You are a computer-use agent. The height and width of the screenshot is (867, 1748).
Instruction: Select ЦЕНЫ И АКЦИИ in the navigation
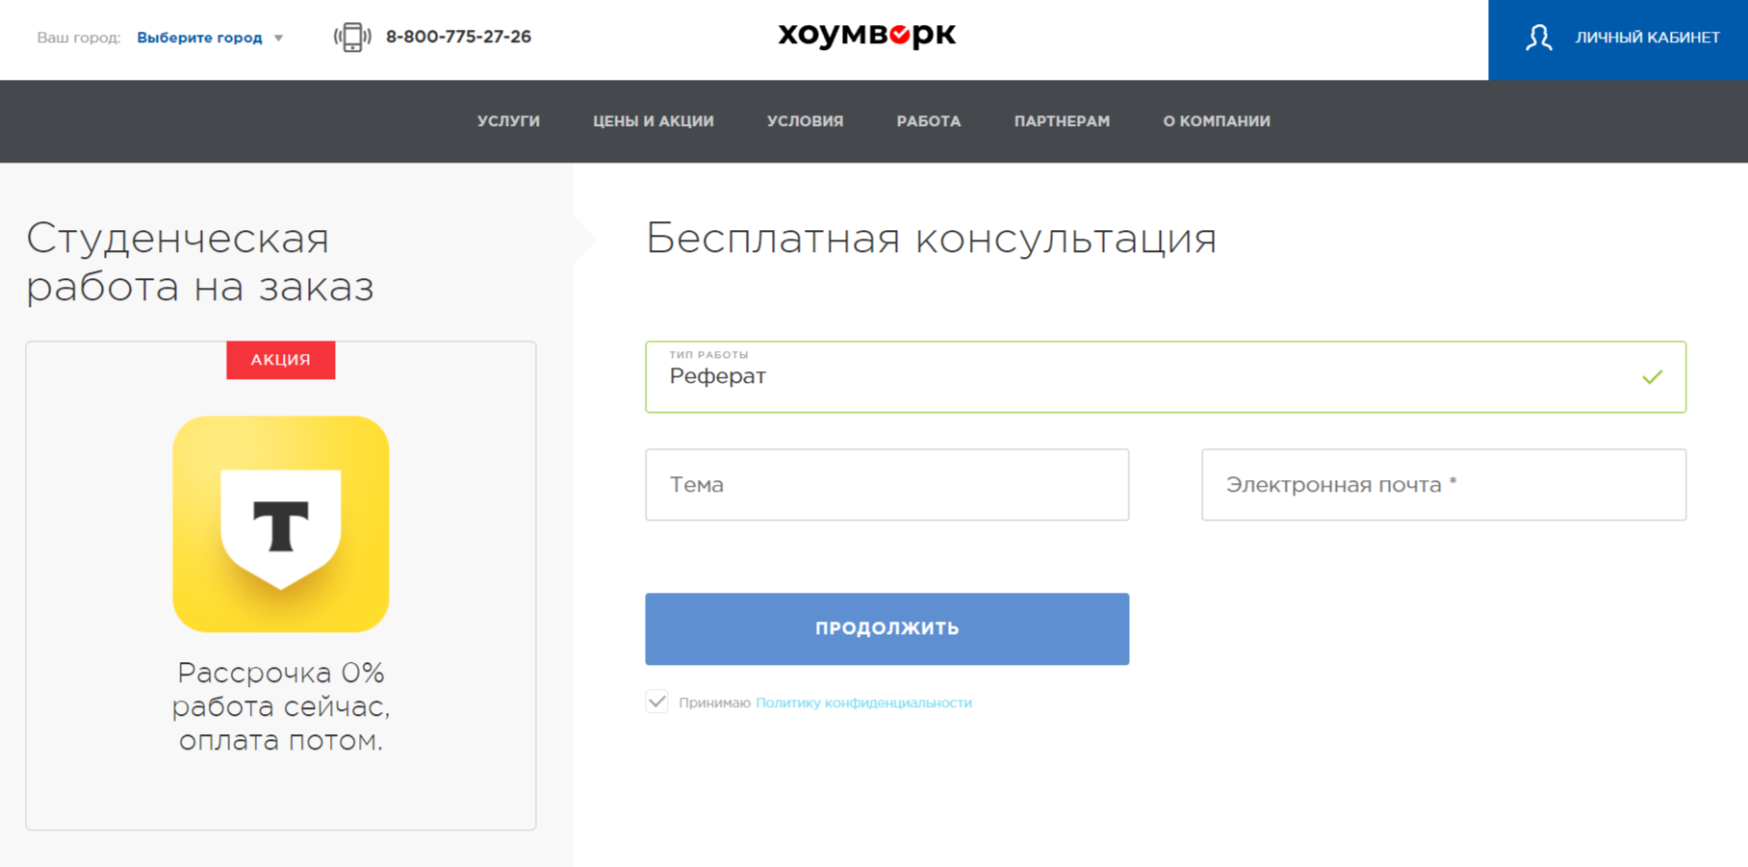coord(654,121)
